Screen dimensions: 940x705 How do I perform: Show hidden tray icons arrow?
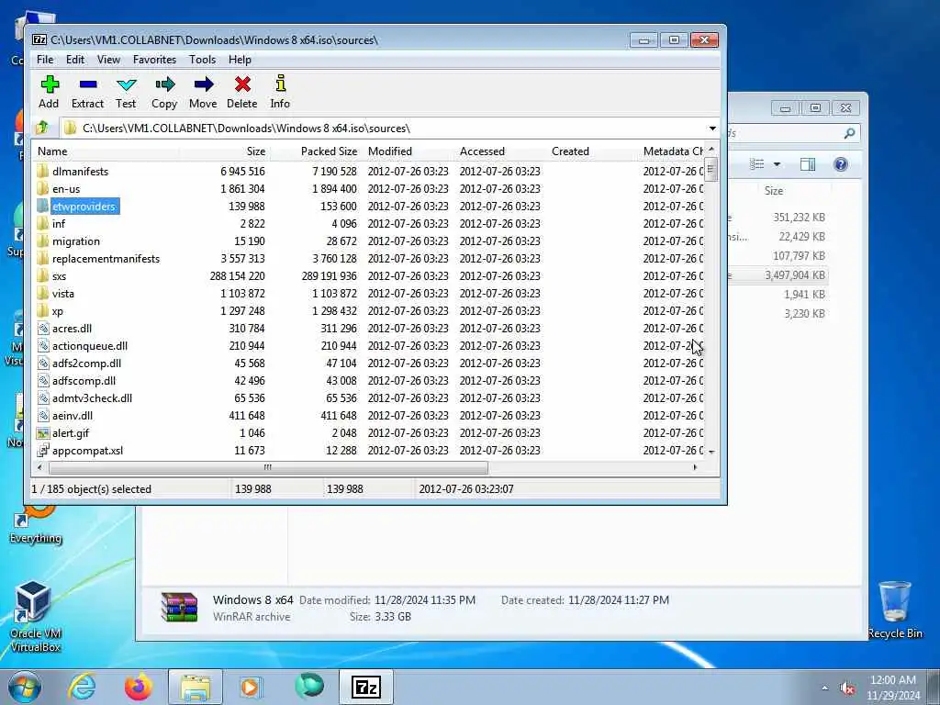pos(825,688)
